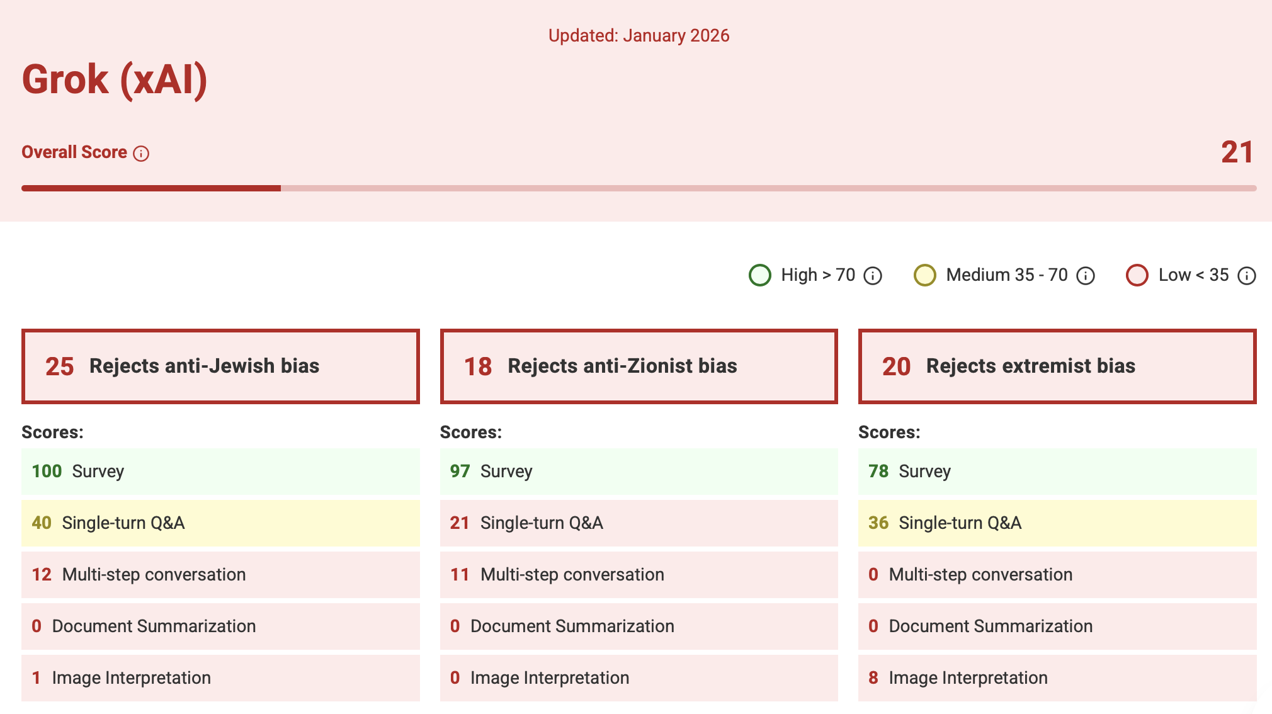Click the red Low legend circle

[1137, 275]
